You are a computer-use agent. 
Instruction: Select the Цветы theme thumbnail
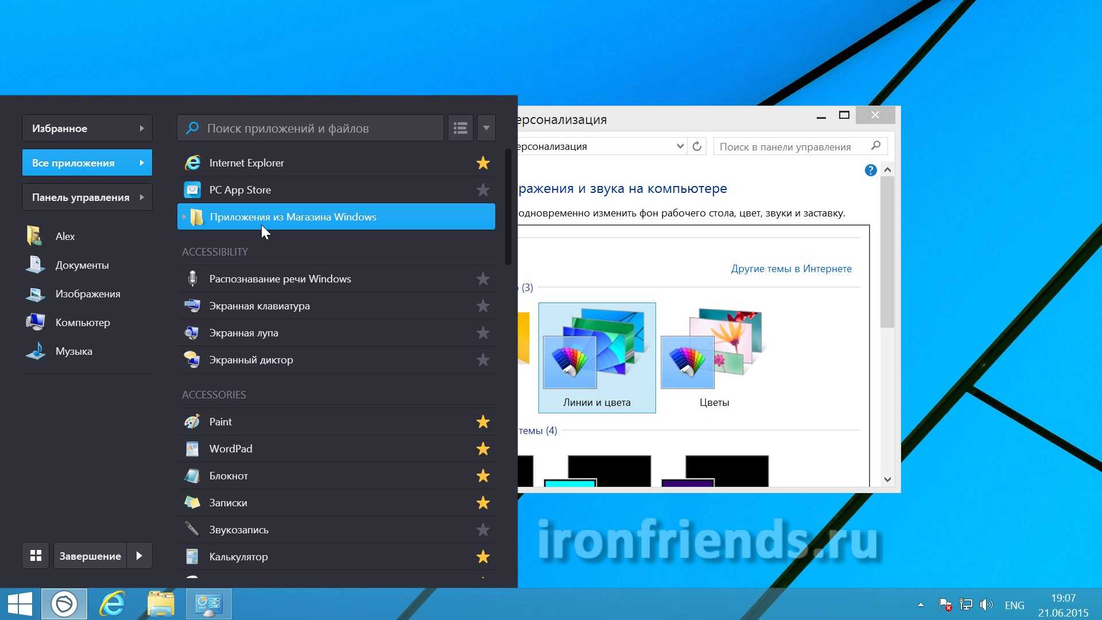tap(714, 356)
